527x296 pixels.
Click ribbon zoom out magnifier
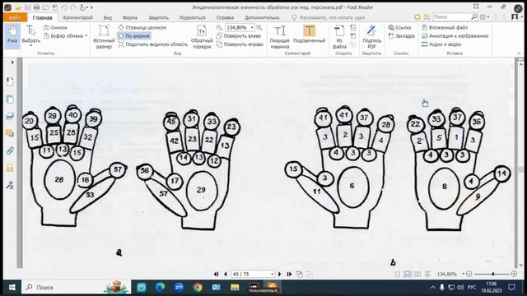[x=219, y=27]
